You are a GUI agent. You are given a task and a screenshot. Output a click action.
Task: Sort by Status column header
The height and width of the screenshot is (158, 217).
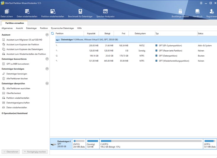[x=207, y=33]
